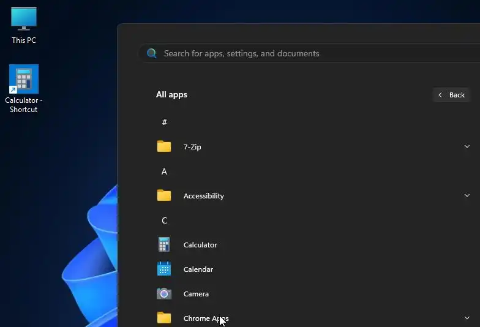Launch Calculator via its app icon
Viewport: 480px width, 327px height.
pyautogui.click(x=164, y=244)
